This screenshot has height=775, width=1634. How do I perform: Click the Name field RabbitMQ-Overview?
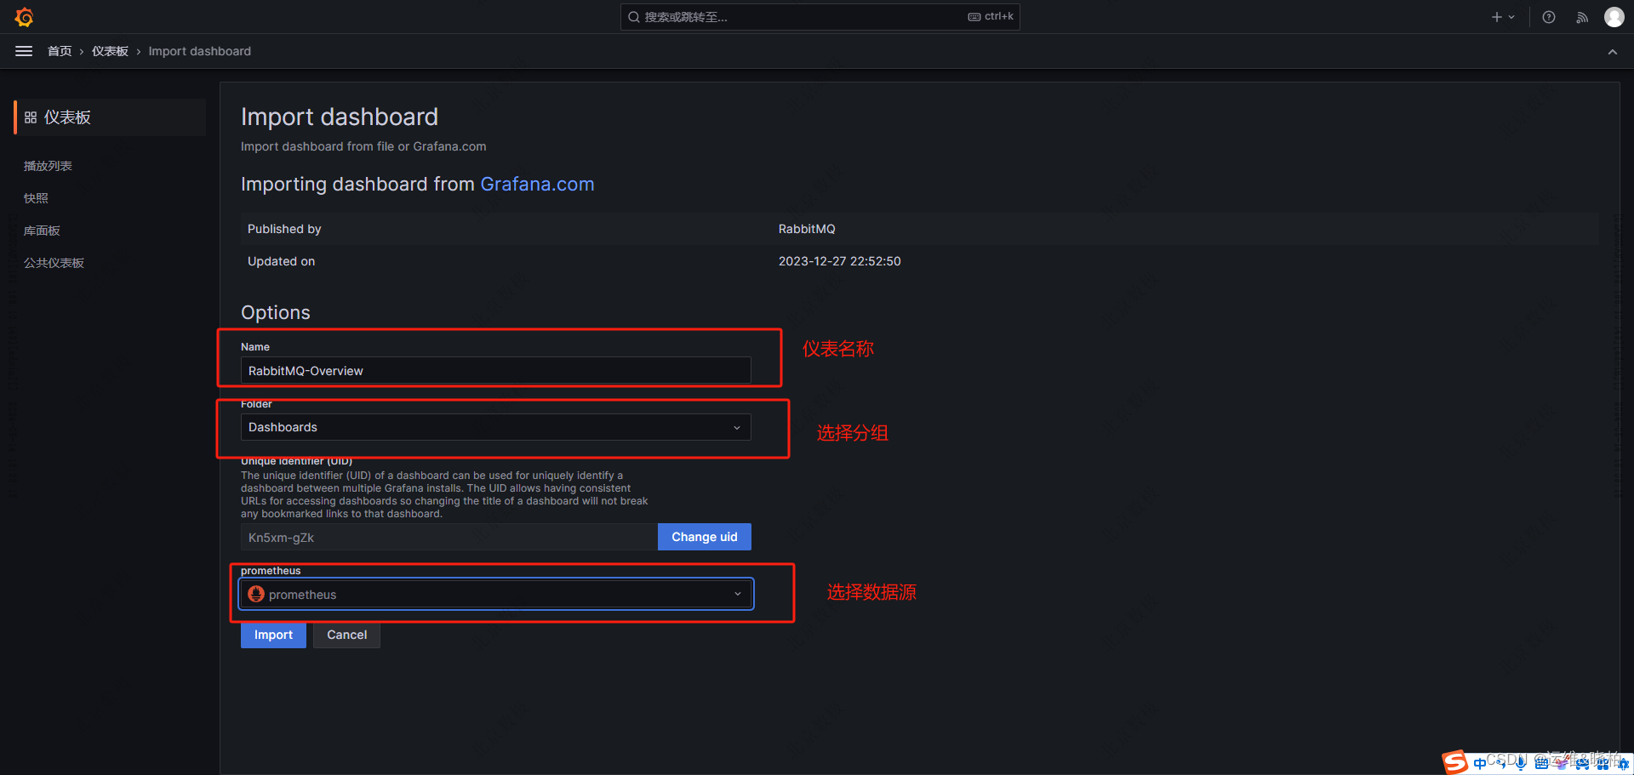(x=496, y=371)
